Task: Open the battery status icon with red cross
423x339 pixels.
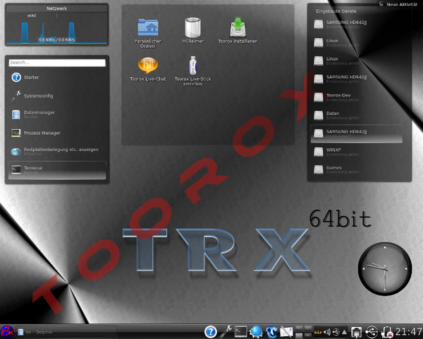Action: click(x=386, y=332)
